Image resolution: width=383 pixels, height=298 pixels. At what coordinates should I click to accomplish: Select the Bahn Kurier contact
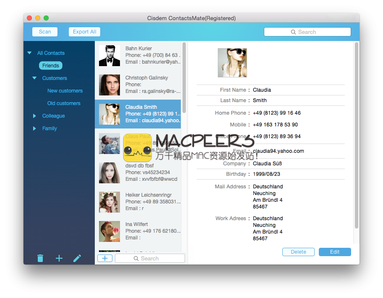(138, 55)
